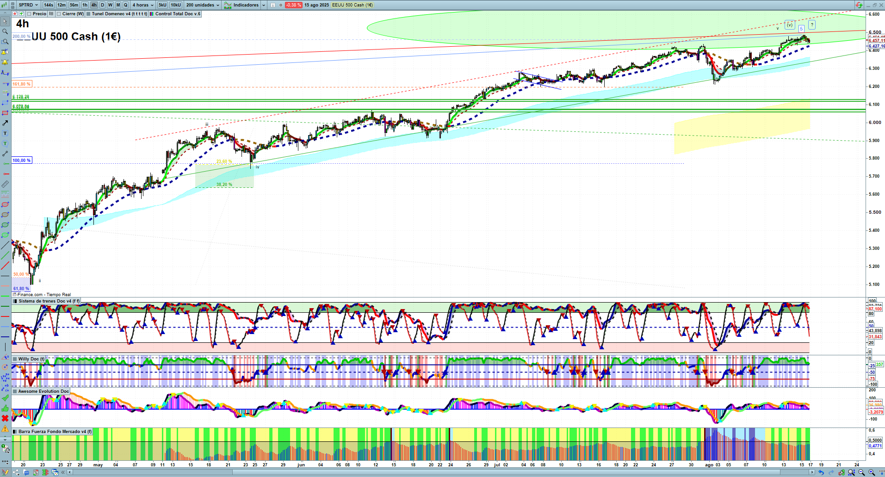Open the SPTRD symbol dropdown
Screen dimensions: 885x477
[x=28, y=5]
